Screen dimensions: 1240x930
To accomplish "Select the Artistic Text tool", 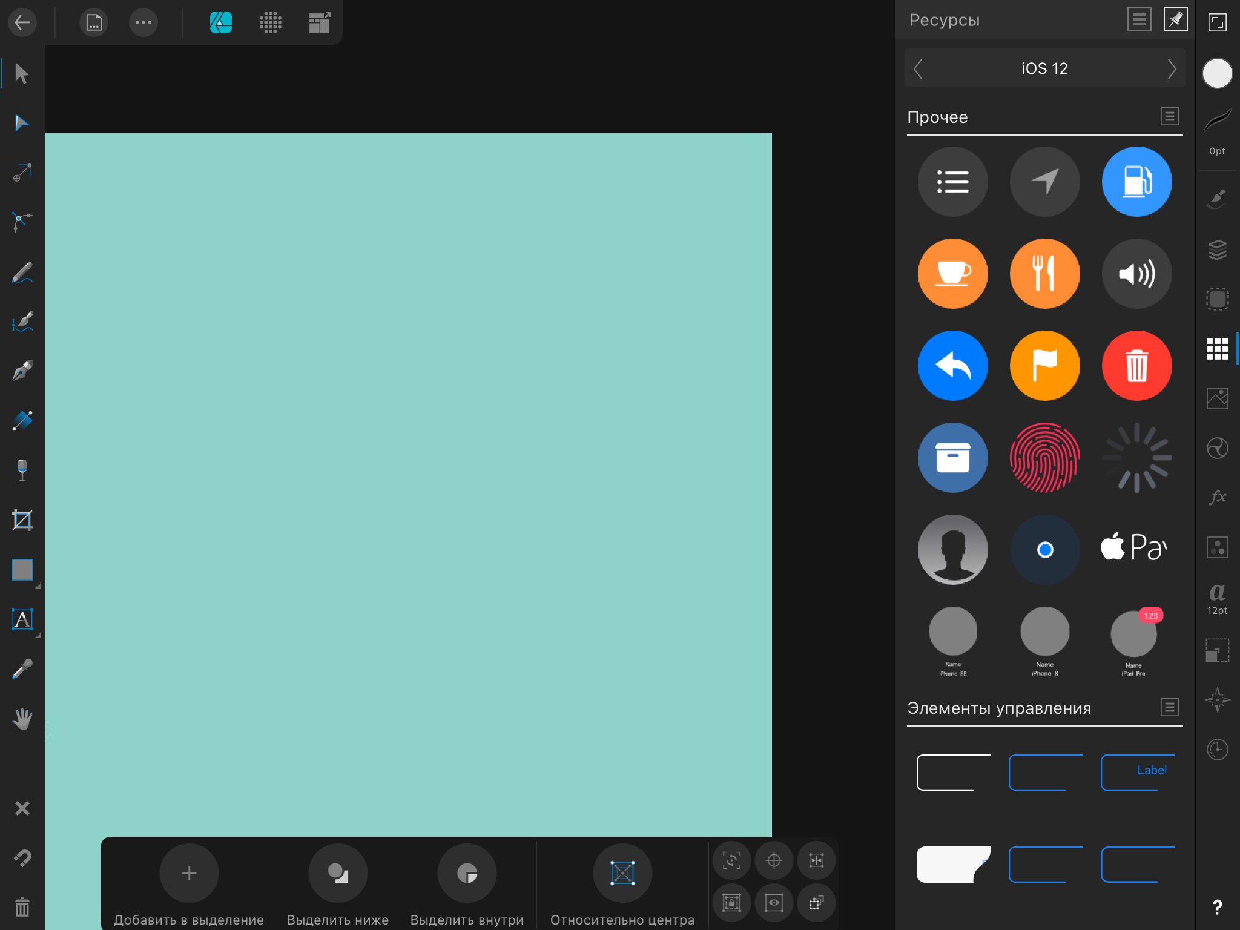I will point(22,619).
